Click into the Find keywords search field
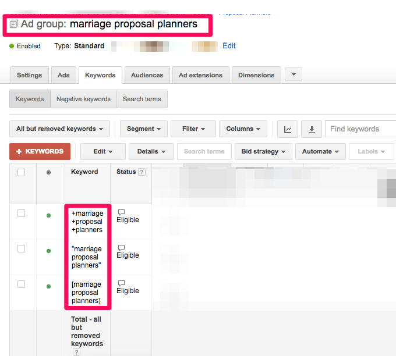396x356 pixels. pos(360,129)
